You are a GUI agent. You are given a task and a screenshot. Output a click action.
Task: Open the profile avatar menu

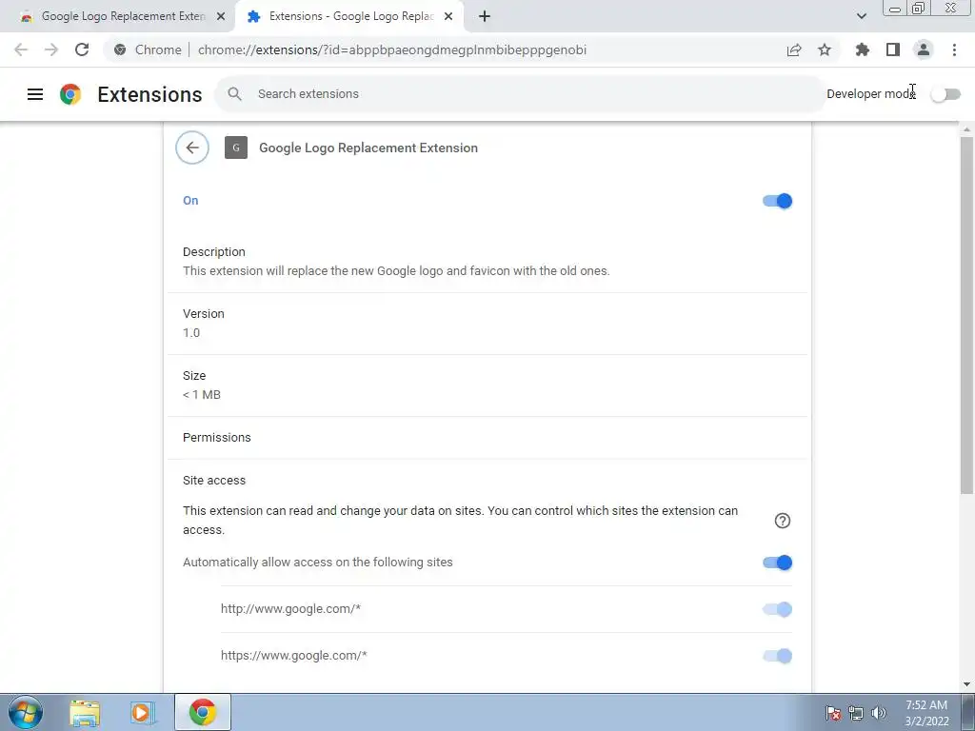pos(924,49)
